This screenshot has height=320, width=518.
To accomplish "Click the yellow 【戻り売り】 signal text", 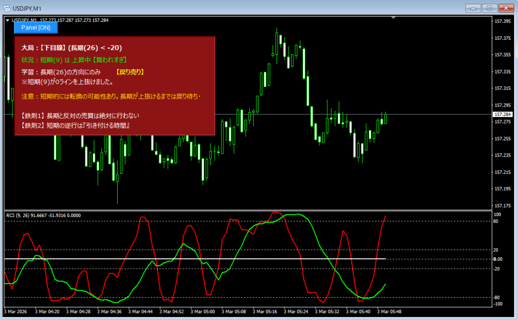I will (x=129, y=72).
